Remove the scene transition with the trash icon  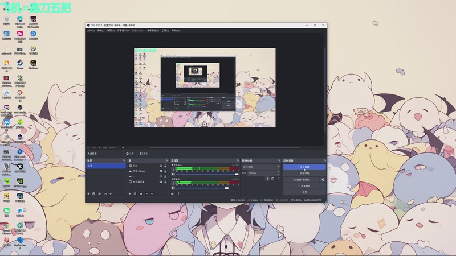273,179
